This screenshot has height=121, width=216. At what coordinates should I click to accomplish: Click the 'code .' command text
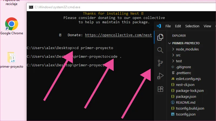pos(115,56)
